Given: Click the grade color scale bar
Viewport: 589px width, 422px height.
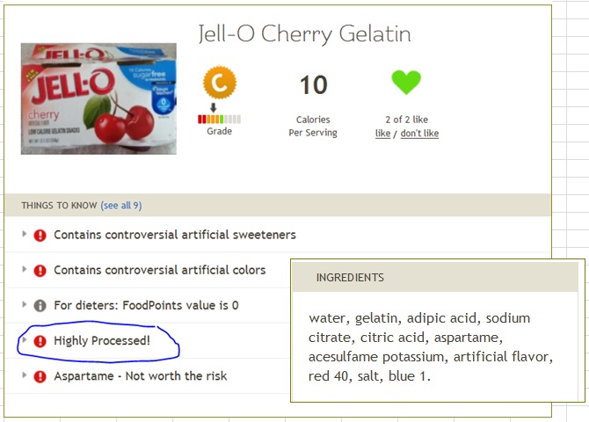Looking at the screenshot, I should (x=220, y=120).
